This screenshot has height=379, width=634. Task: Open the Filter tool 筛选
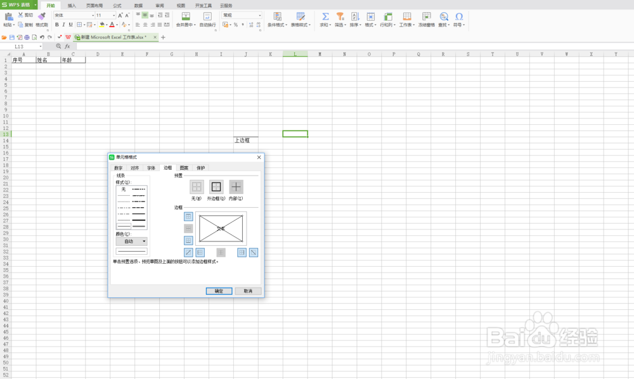(x=339, y=17)
